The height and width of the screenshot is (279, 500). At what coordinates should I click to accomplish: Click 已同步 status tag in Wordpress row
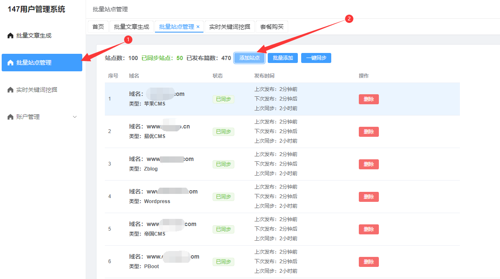223,196
